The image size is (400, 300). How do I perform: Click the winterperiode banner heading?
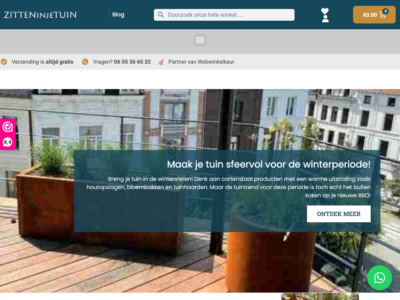tap(269, 164)
